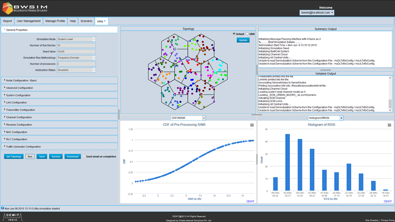Screen dimensions: 395x222
Task: Click Detailed Output scroll up arrow
Action: point(390,78)
